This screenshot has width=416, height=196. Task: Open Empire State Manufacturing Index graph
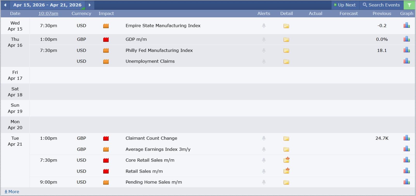tap(407, 25)
